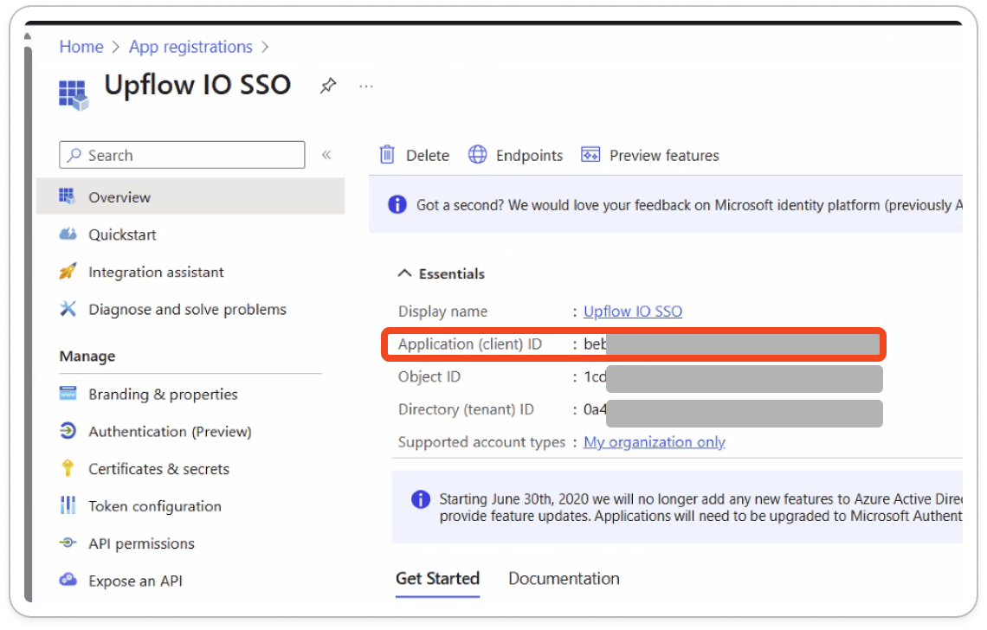The width and height of the screenshot is (987, 630).
Task: Go to App registrations breadcrumb
Action: pyautogui.click(x=190, y=48)
